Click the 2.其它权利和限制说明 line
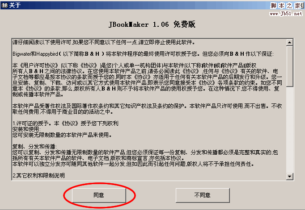Image resolution: width=305 pixels, height=210 pixels. tap(39, 176)
